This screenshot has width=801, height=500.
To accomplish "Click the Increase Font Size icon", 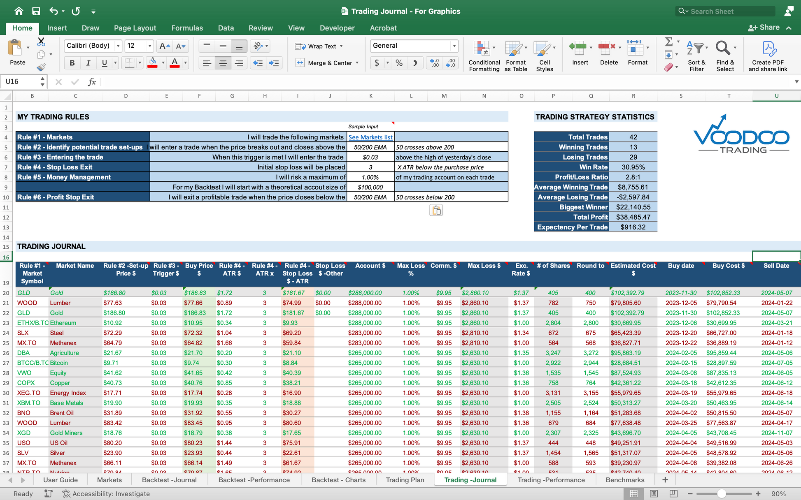I will [164, 46].
